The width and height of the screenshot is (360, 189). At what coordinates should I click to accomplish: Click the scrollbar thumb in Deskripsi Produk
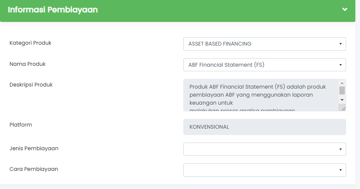[342, 90]
